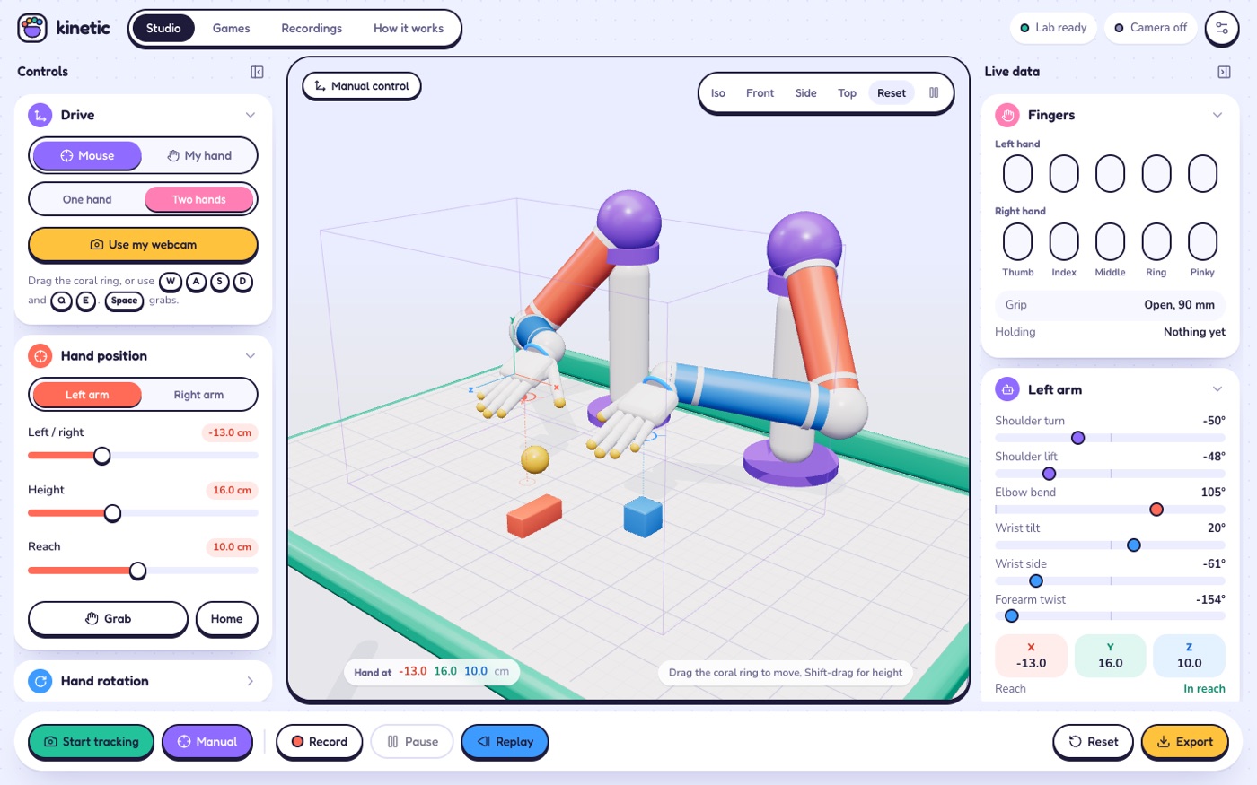Screen dimensions: 1257x785
Task: Collapse the Drive section chevron
Action: [251, 115]
